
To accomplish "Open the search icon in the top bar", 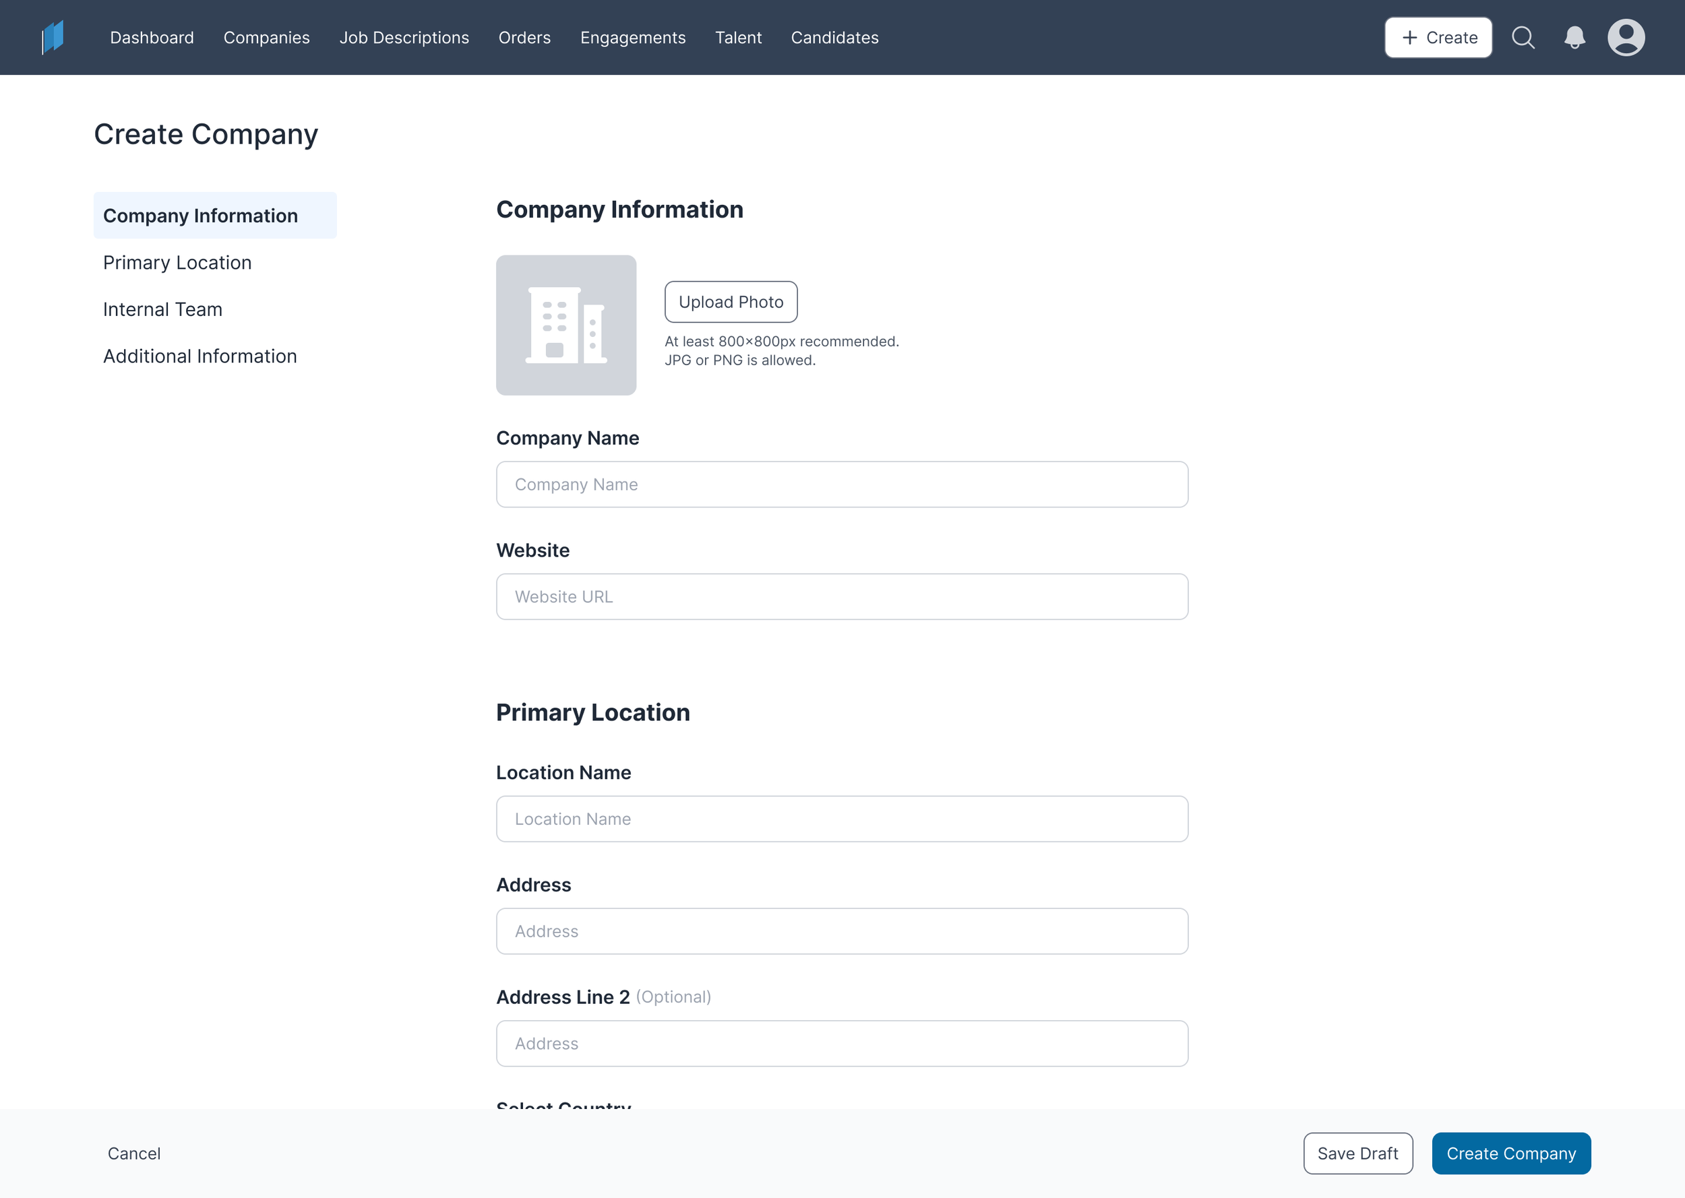I will pos(1523,38).
